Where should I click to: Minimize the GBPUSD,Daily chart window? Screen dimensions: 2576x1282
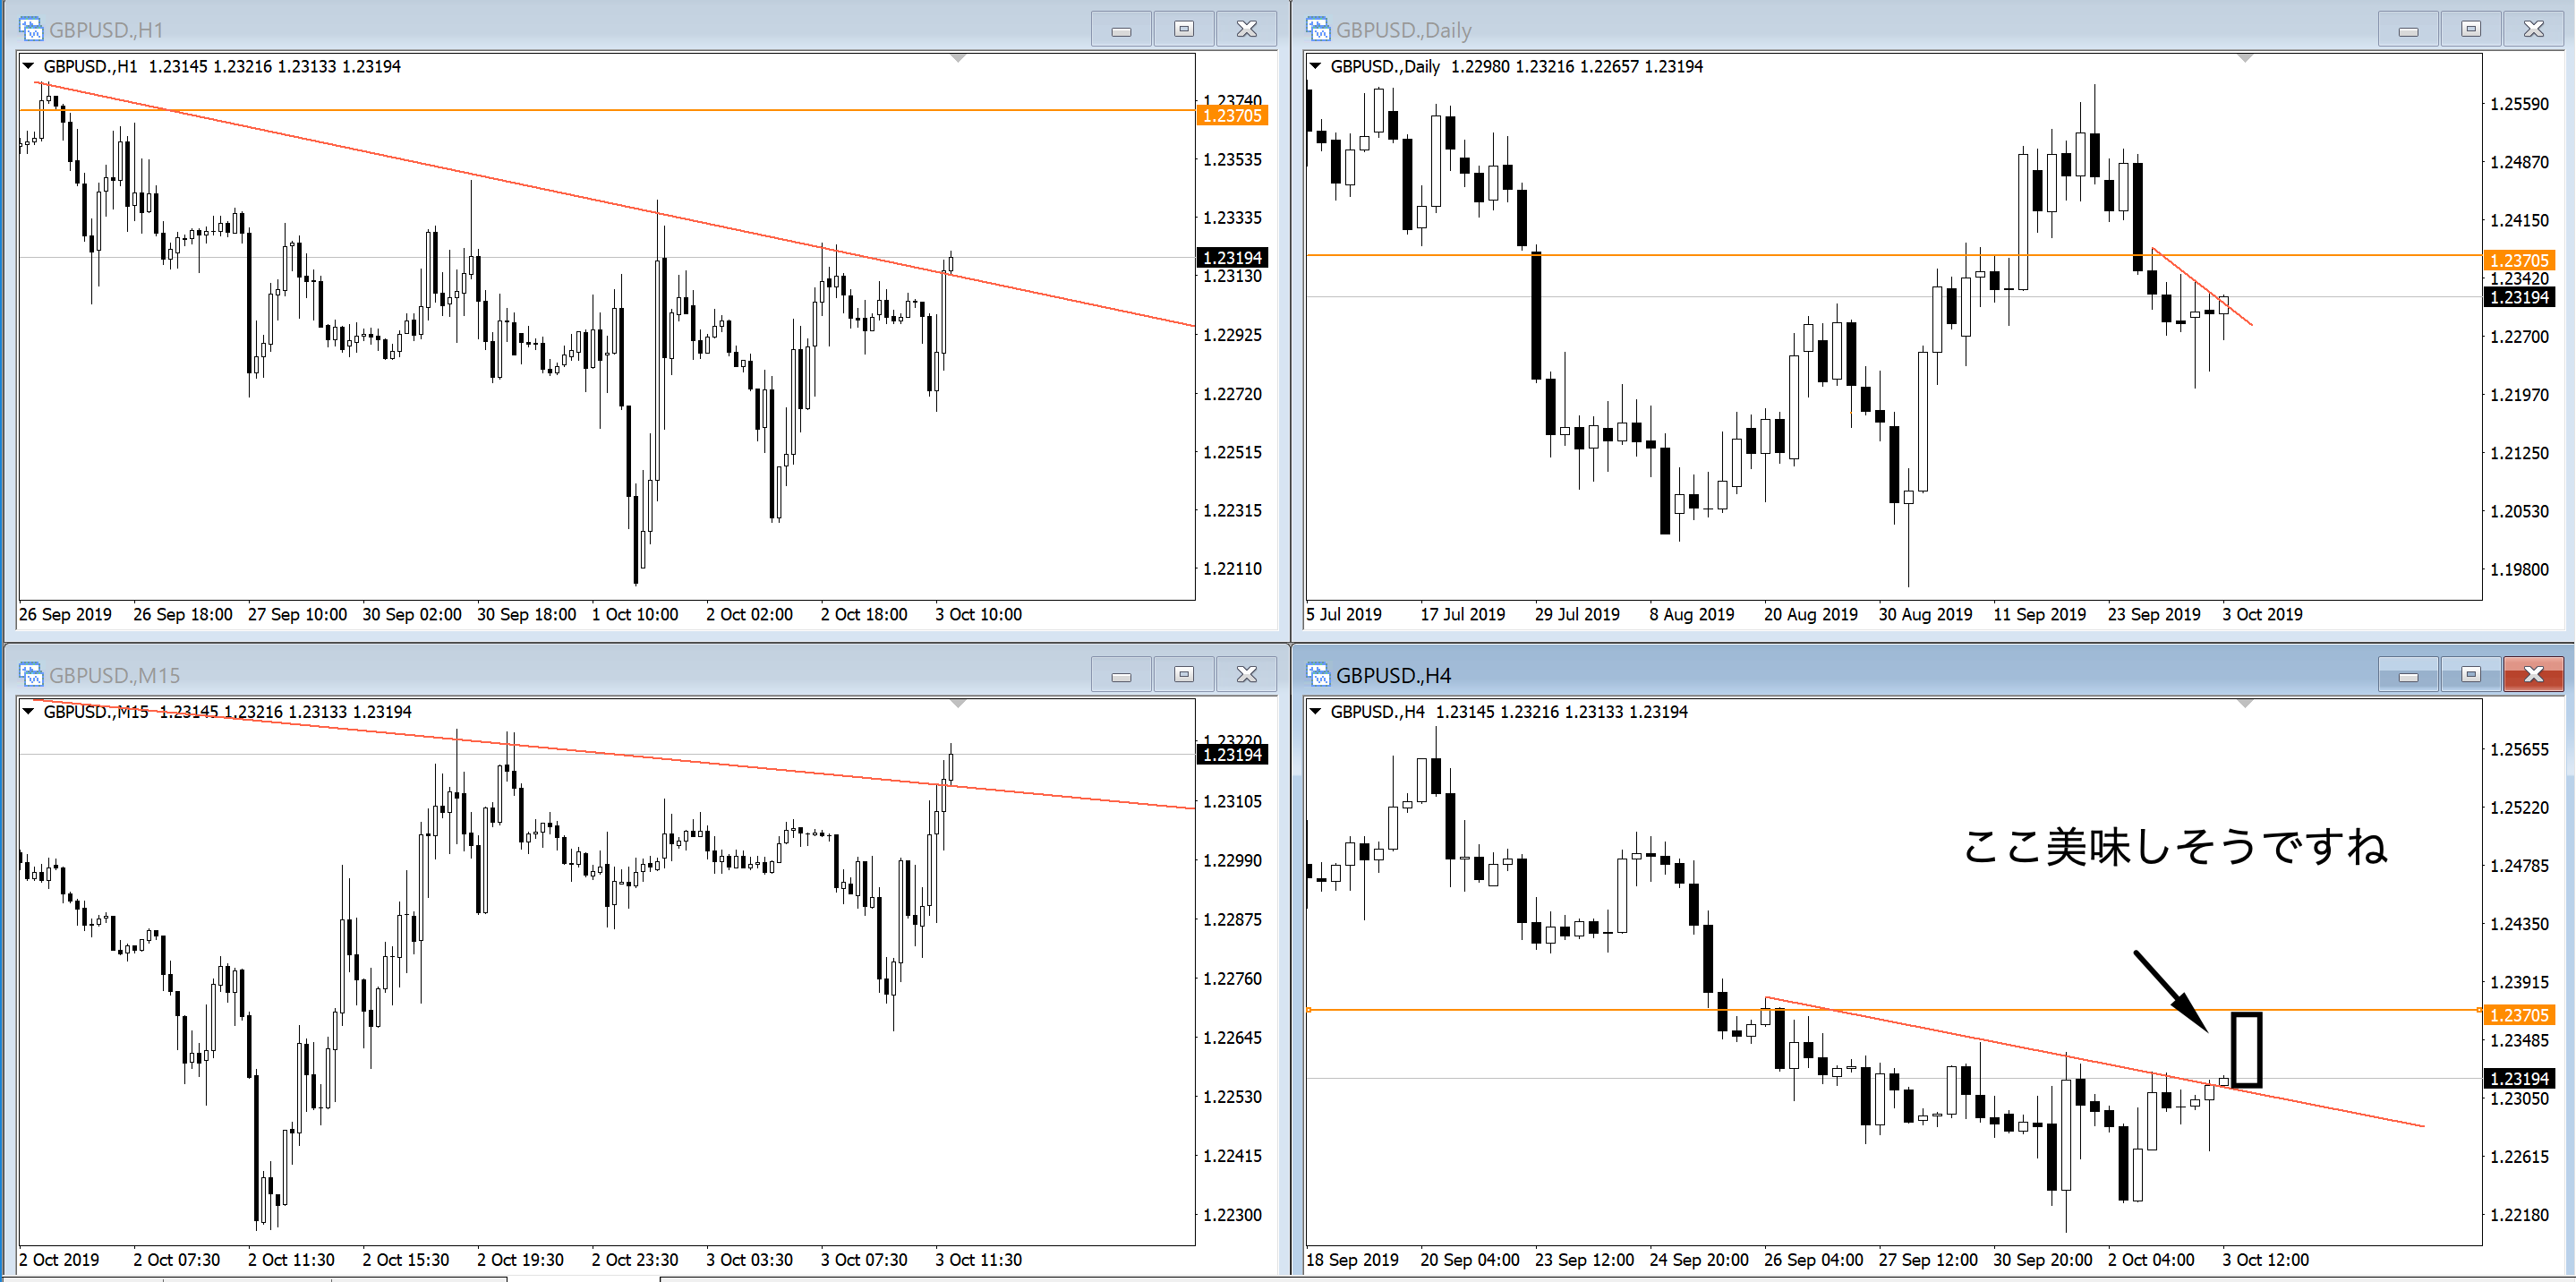pyautogui.click(x=2407, y=29)
